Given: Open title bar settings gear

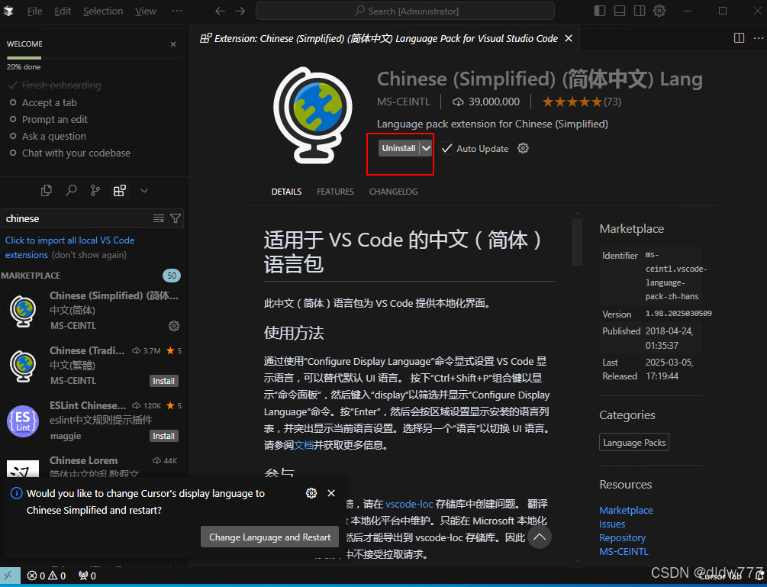Looking at the screenshot, I should pyautogui.click(x=659, y=11).
